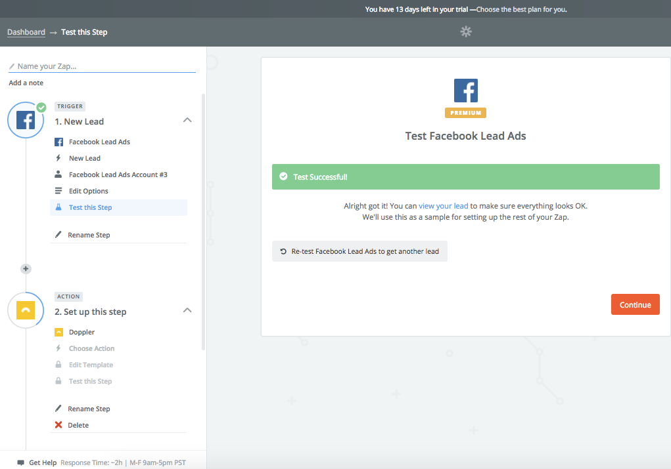Open the view your lead link
The height and width of the screenshot is (469, 671).
[444, 206]
